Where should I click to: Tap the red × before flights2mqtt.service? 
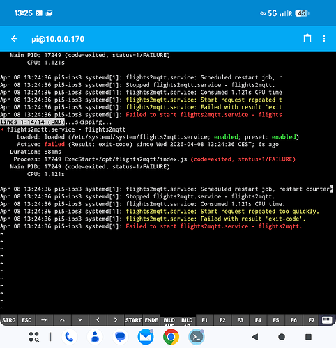coord(2,129)
